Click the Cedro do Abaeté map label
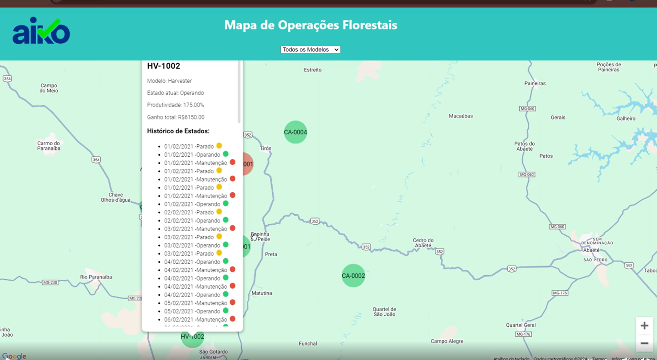 click(423, 243)
